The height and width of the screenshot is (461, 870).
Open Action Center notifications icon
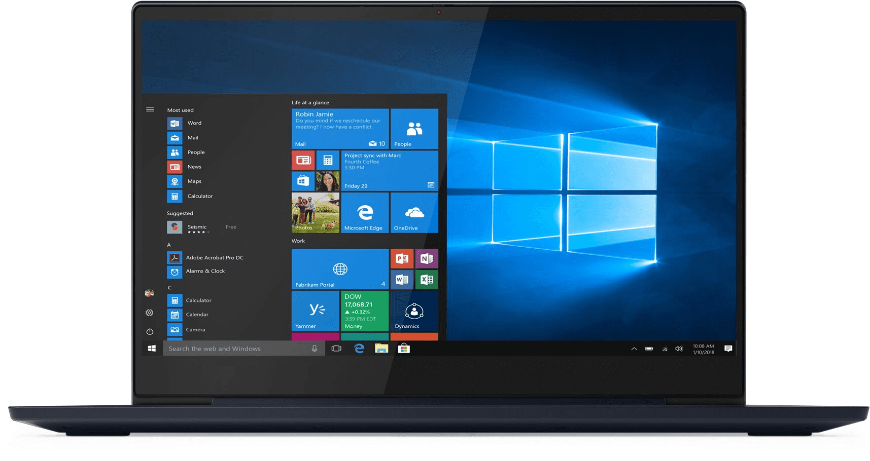click(728, 349)
